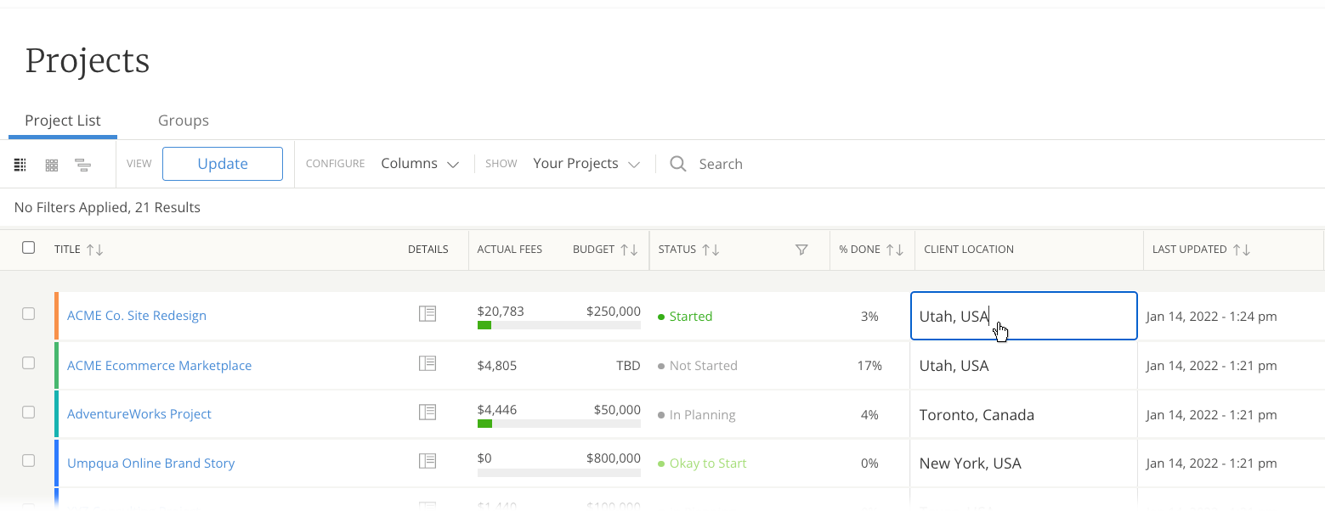Click the Status column filter icon

[x=801, y=250]
